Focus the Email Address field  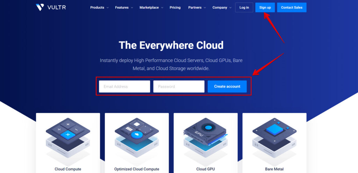(x=124, y=86)
